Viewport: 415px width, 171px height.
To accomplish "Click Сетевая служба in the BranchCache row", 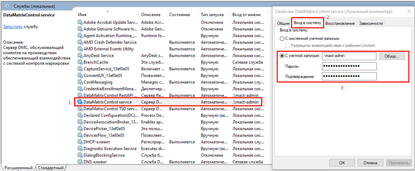I will tap(248, 62).
